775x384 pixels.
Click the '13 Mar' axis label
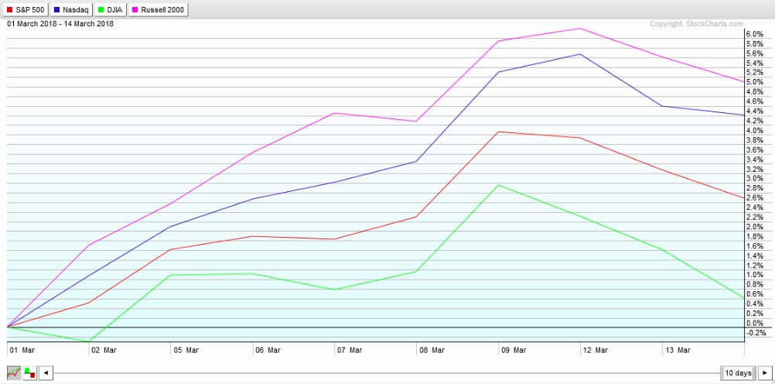(677, 351)
